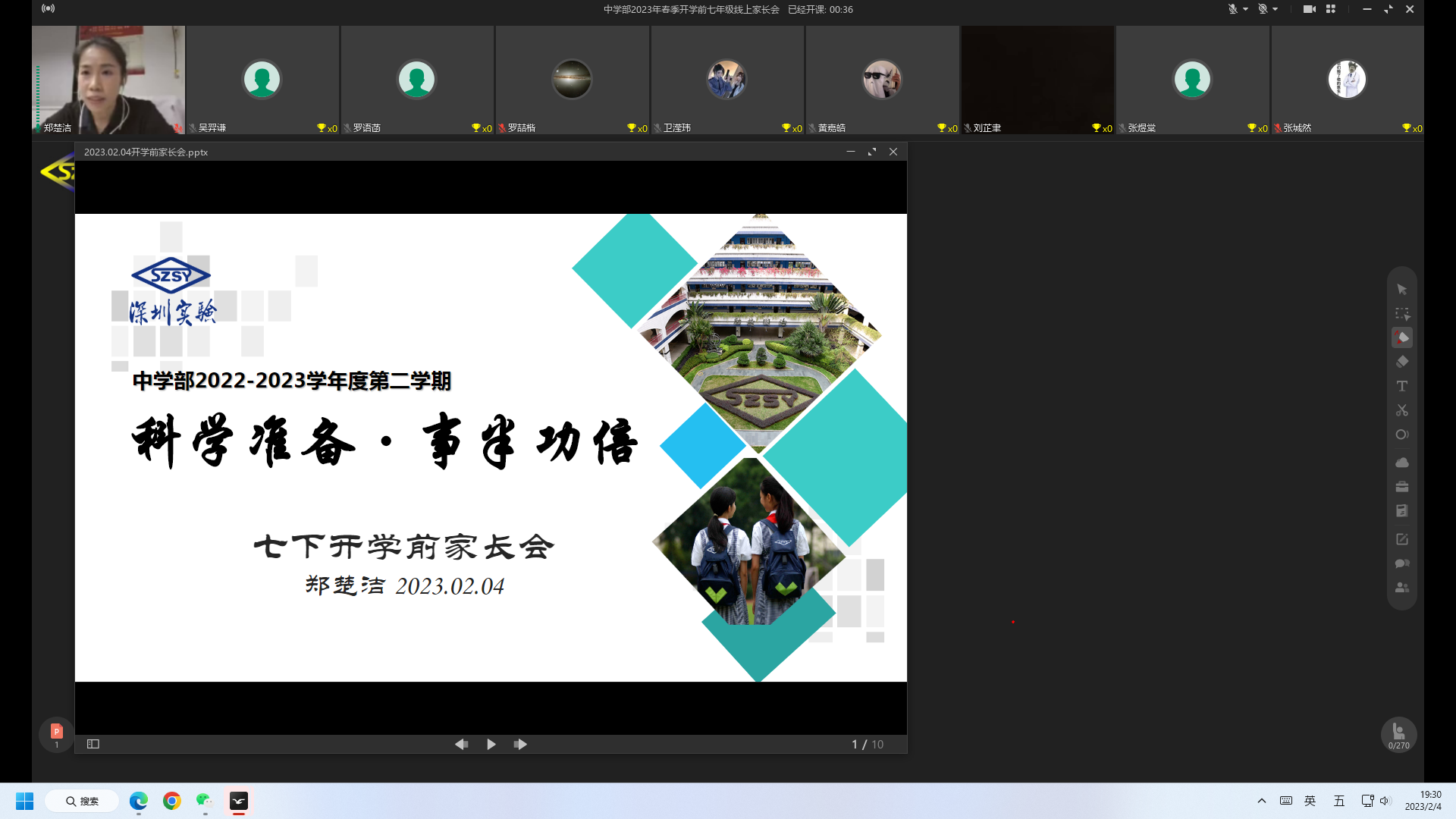Screen dimensions: 1456x819
Task: Play the slideshow
Action: [491, 744]
